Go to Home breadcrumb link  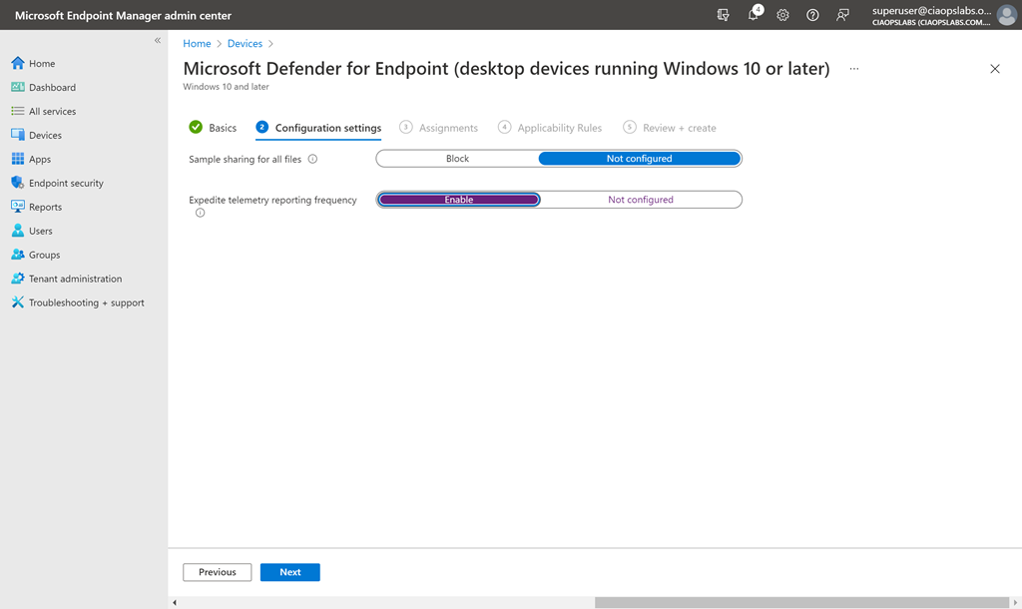pyautogui.click(x=197, y=44)
